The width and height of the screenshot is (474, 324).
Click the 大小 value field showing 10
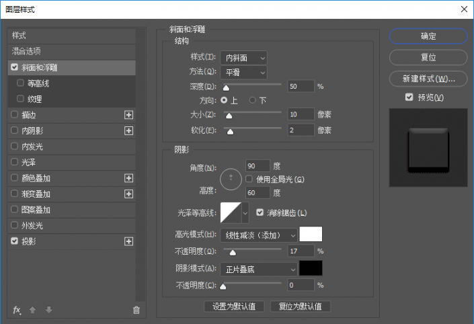pyautogui.click(x=301, y=114)
